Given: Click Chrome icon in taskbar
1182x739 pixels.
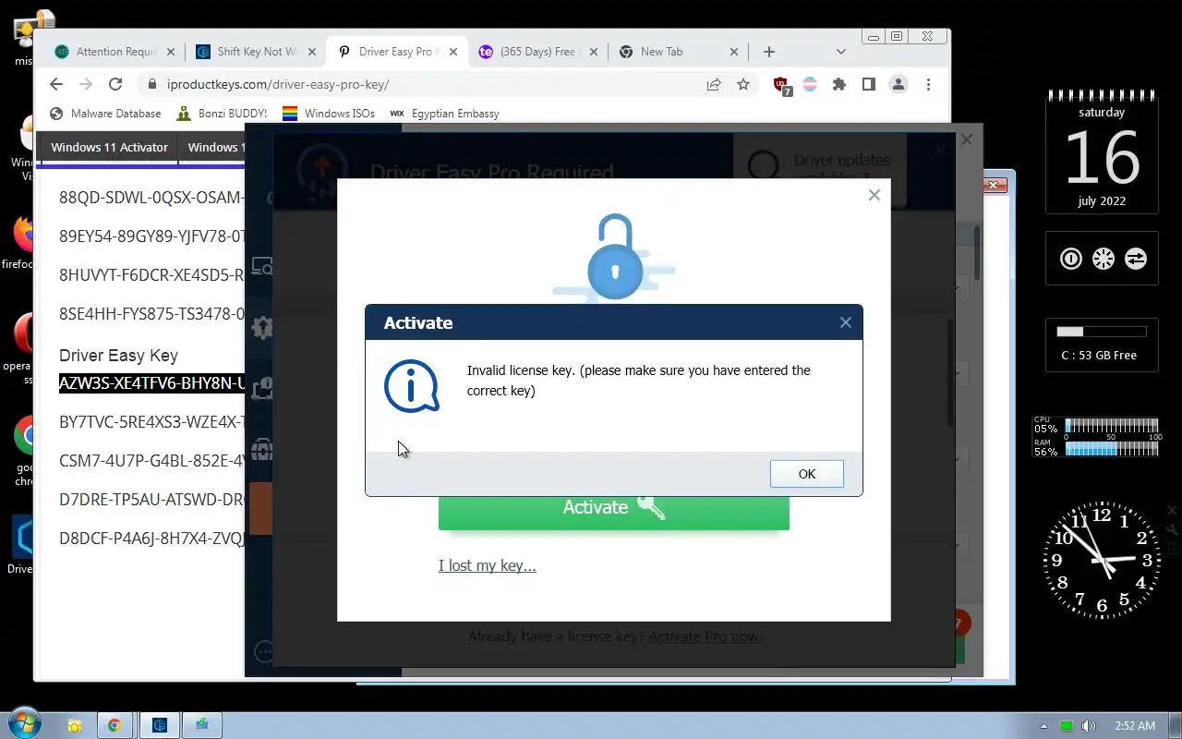Looking at the screenshot, I should click(x=115, y=725).
